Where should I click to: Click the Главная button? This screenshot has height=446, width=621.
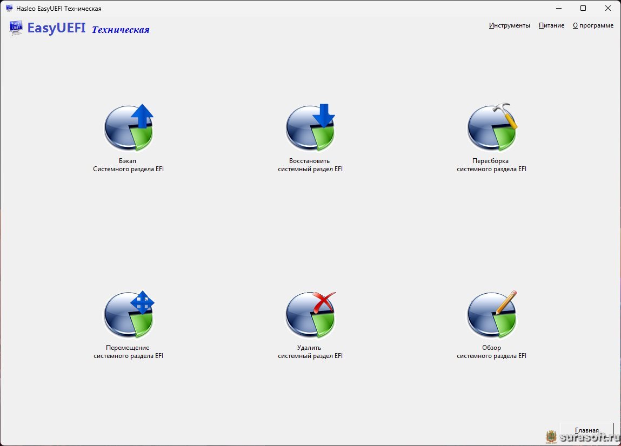[x=586, y=430]
